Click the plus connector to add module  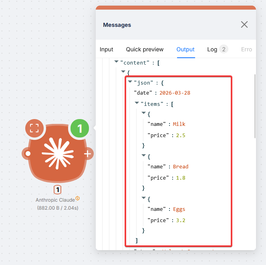click(88, 154)
